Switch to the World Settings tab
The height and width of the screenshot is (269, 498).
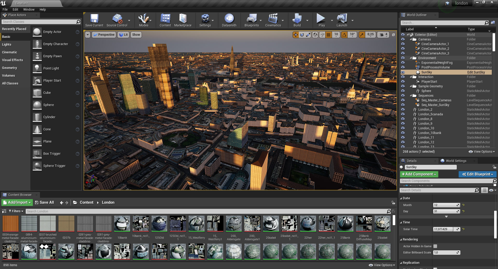click(x=456, y=161)
